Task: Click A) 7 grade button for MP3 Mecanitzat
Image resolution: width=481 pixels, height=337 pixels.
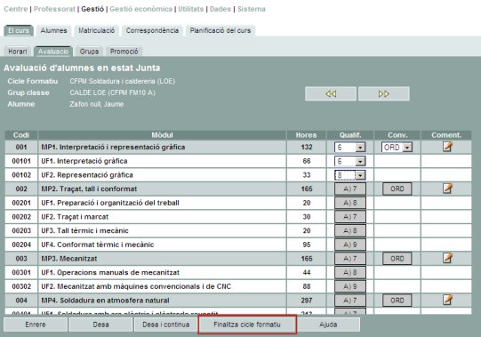Action: point(350,259)
